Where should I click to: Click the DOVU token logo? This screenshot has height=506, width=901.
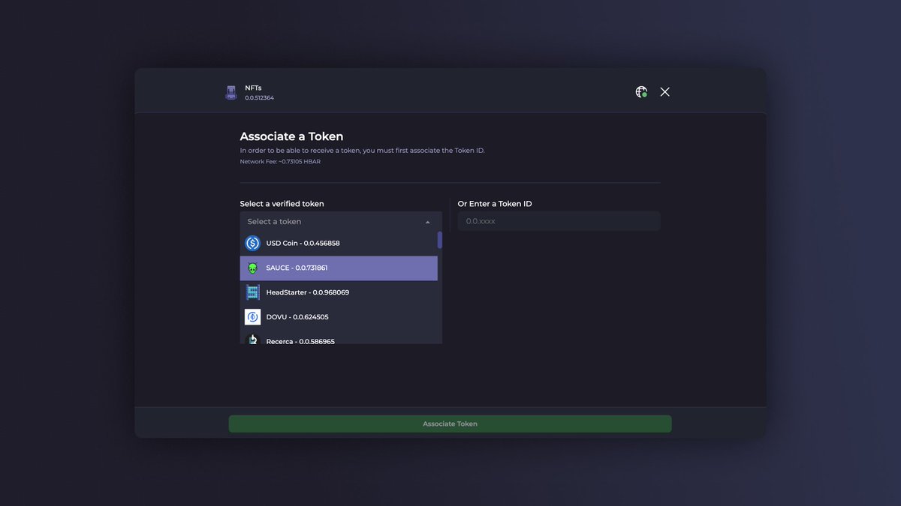click(x=252, y=317)
